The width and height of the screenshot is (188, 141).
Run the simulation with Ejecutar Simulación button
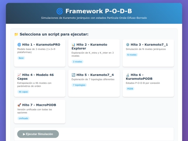38,134
